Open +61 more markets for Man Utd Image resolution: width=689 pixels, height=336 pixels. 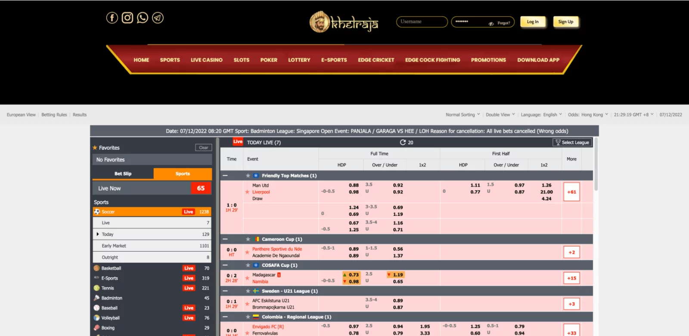[x=571, y=192]
